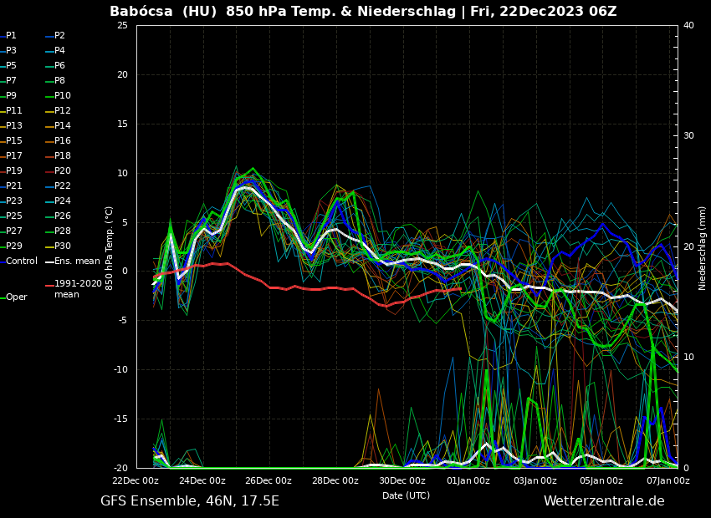Click the P18 legend entry

pos(62,156)
